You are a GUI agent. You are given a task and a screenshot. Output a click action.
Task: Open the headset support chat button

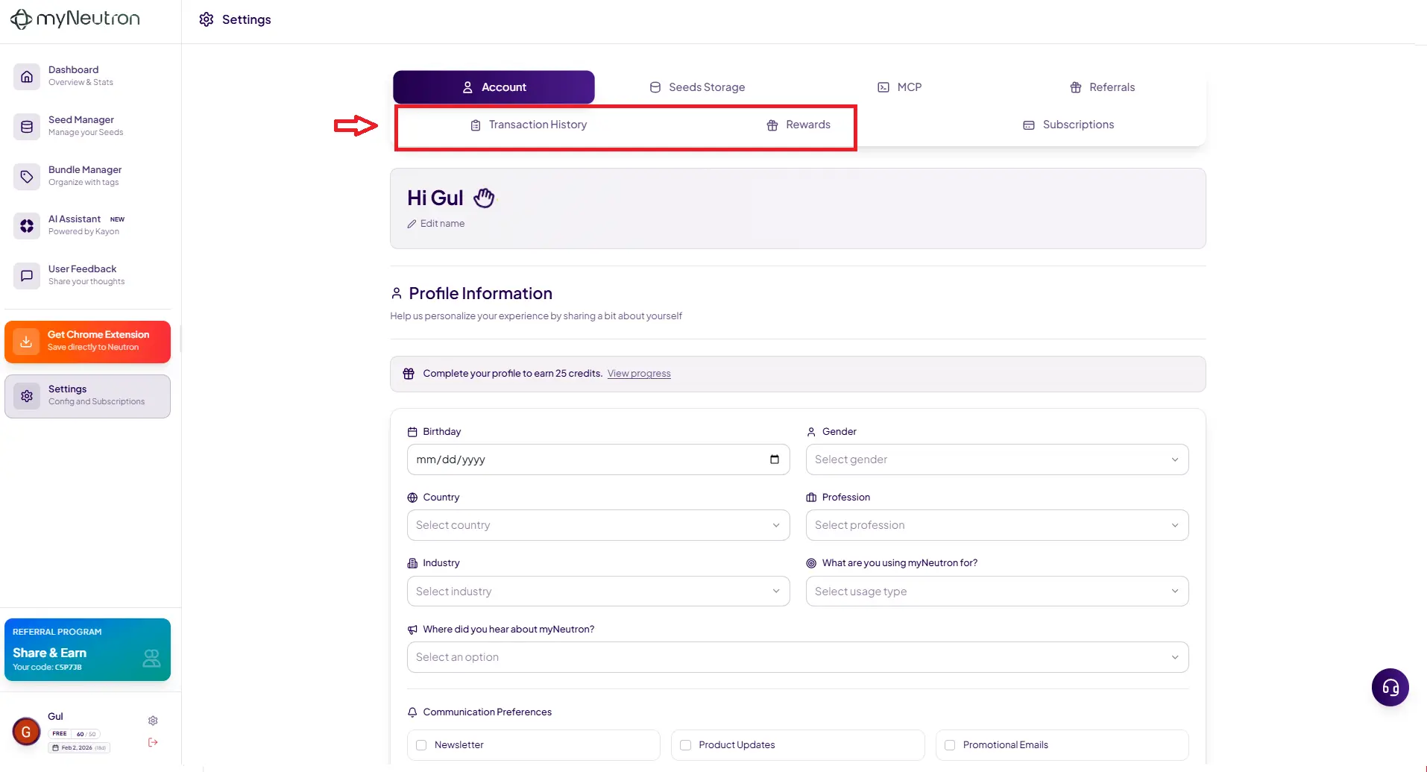1390,687
